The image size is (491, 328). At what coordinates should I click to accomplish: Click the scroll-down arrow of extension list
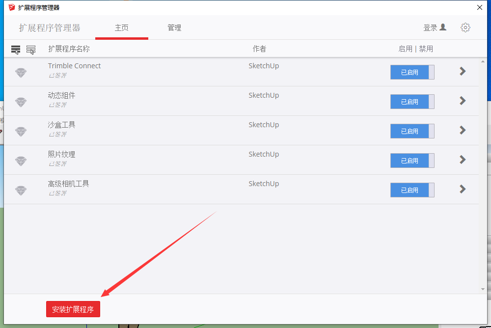point(483,289)
